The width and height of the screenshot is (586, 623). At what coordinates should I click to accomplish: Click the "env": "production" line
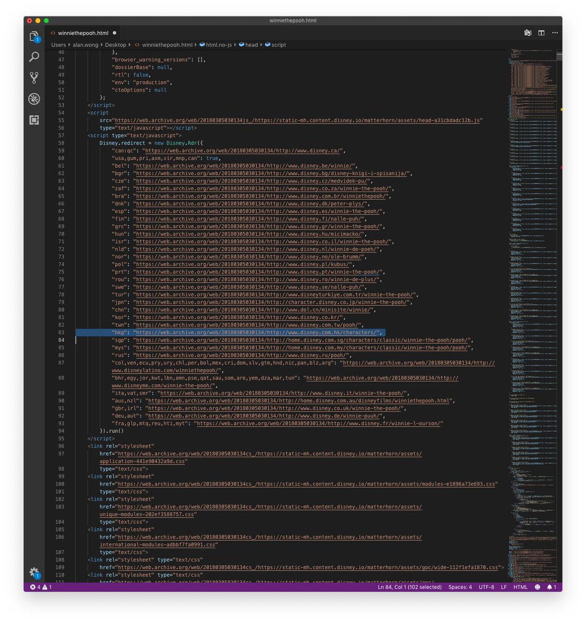pyautogui.click(x=141, y=83)
